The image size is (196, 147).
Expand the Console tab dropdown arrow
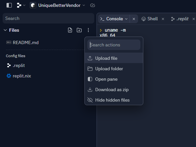click(126, 19)
